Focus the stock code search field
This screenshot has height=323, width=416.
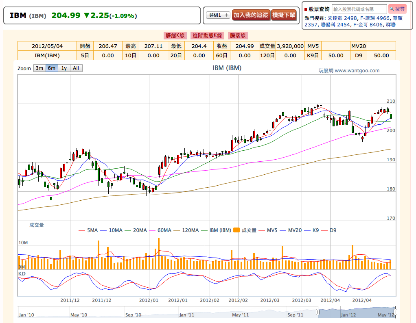[359, 9]
